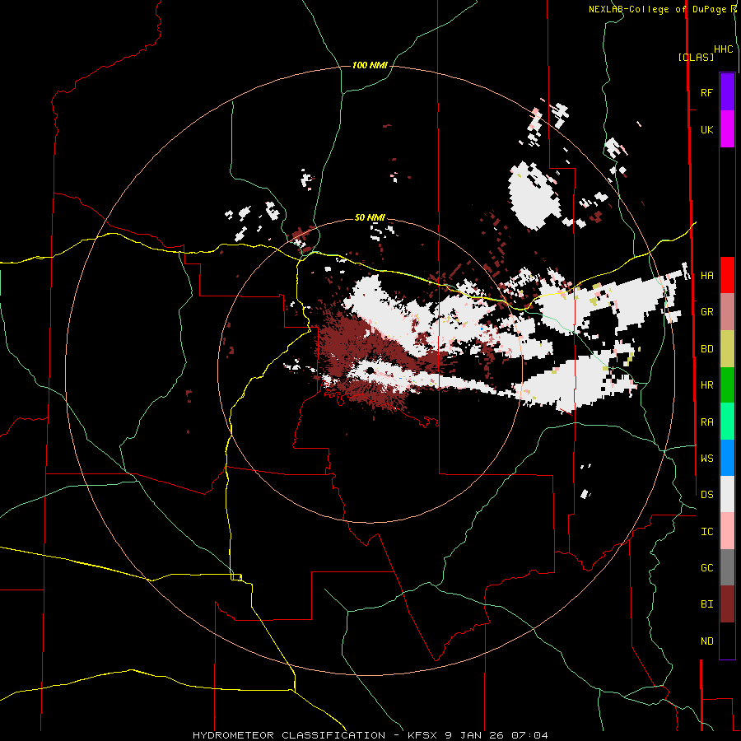The image size is (741, 741).
Task: Click the 'UK' legend label
Action: coord(706,130)
